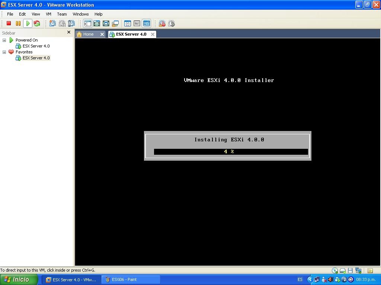381x285 pixels.
Task: Click the ES language indicator
Action: tap(300, 280)
